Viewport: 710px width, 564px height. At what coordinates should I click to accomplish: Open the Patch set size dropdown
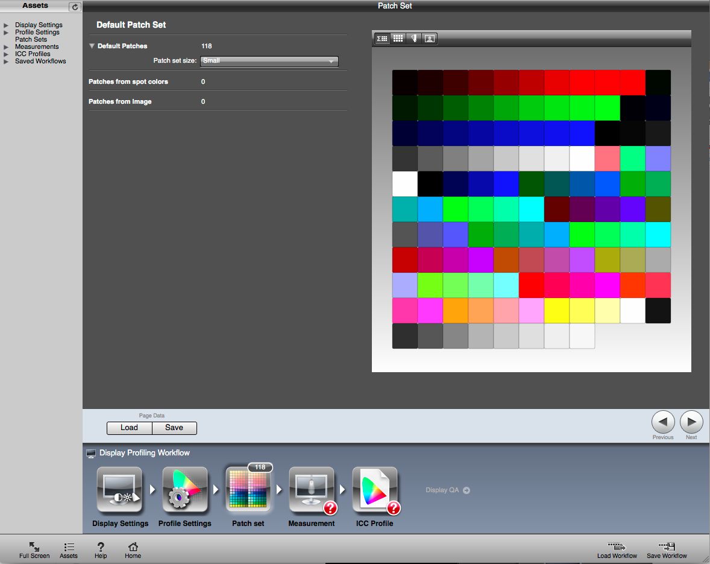(x=269, y=61)
